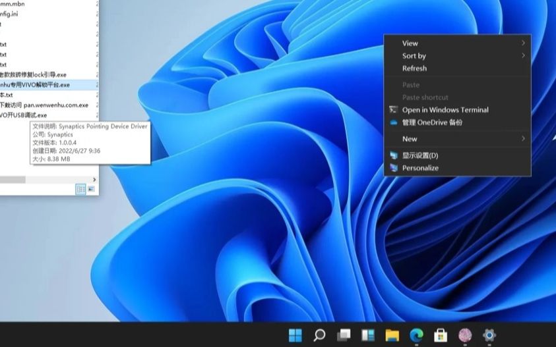Expand the Sort by submenu
Image resolution: width=556 pixels, height=347 pixels.
coord(458,55)
